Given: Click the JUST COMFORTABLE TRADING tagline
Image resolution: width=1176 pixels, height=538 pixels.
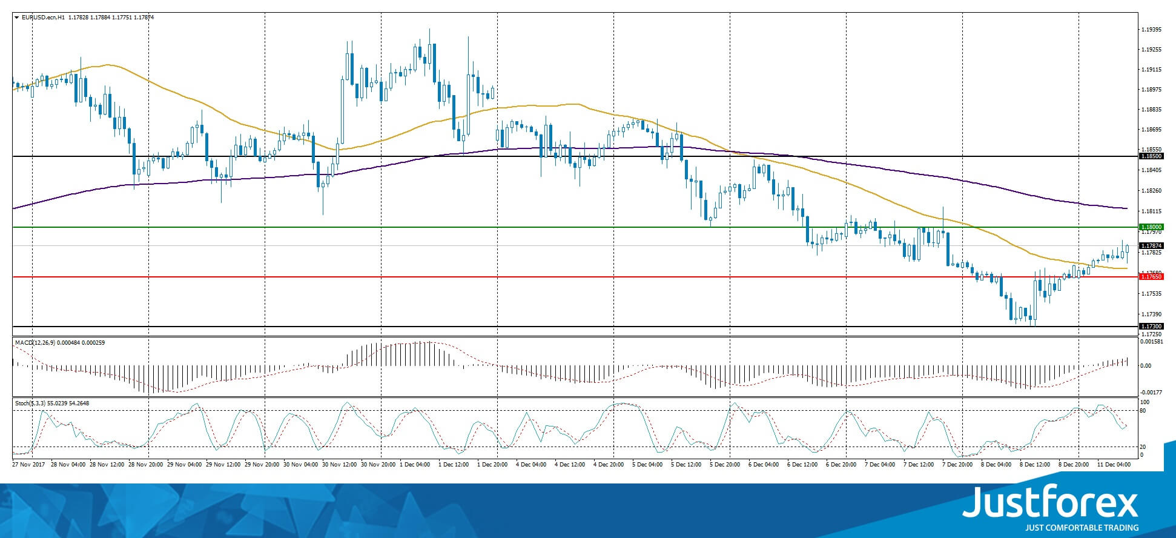Looking at the screenshot, I should tap(1082, 528).
